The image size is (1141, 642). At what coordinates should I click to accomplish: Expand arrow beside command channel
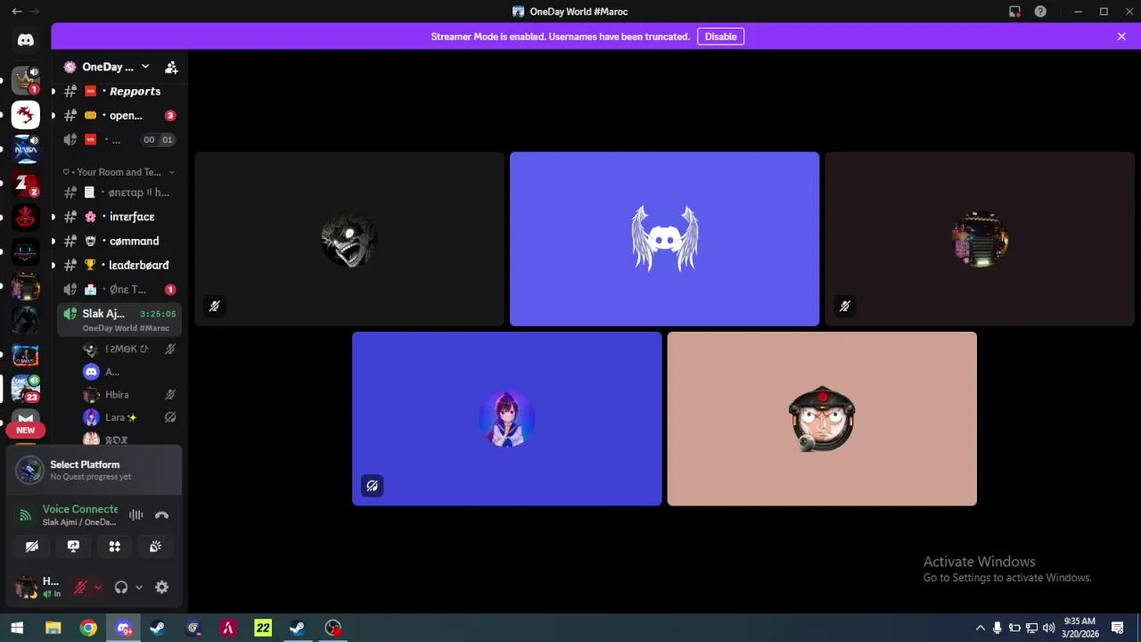pos(53,241)
